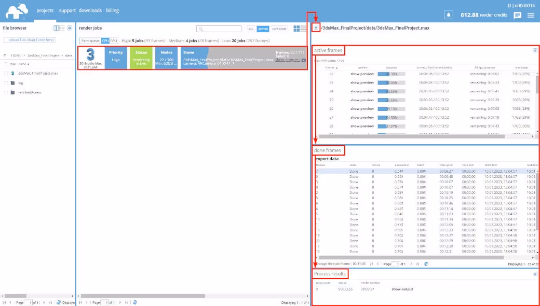Image resolution: width=540 pixels, height=306 pixels.
Task: Sort file browser by name column
Action: tap(24, 64)
